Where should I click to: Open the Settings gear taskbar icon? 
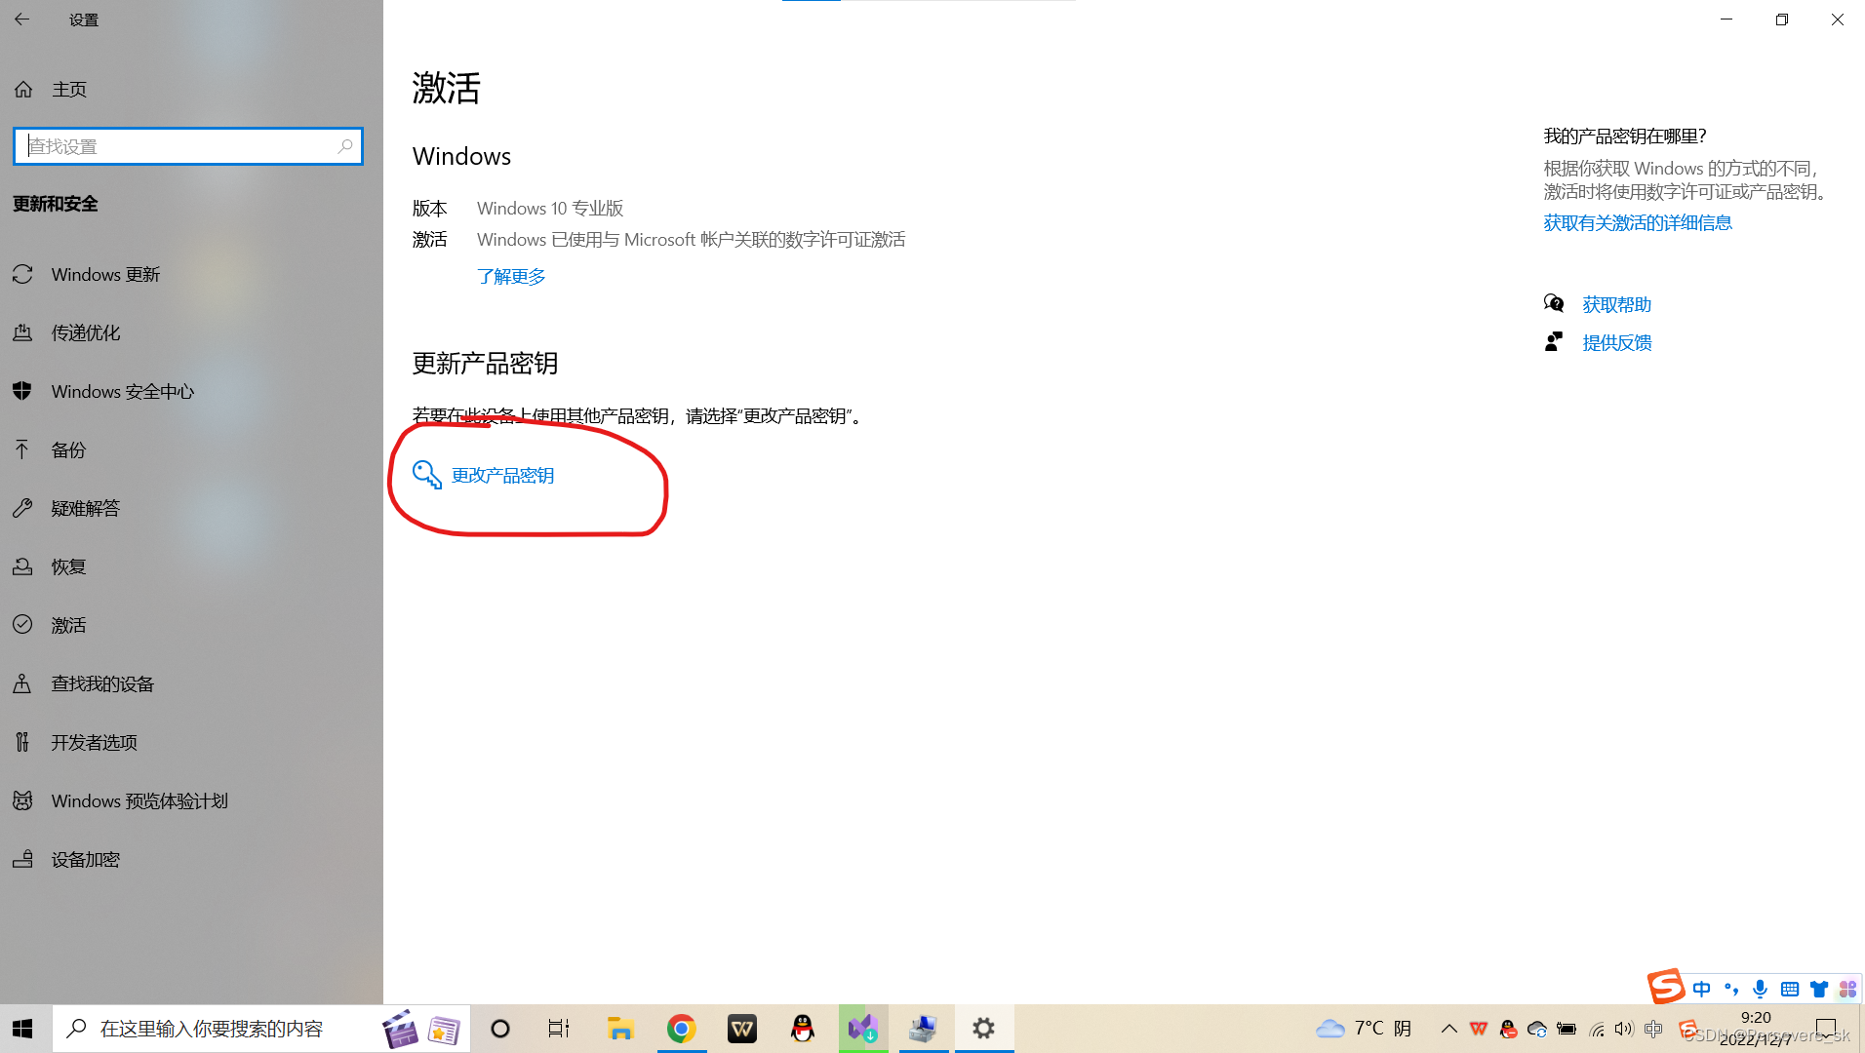tap(984, 1029)
